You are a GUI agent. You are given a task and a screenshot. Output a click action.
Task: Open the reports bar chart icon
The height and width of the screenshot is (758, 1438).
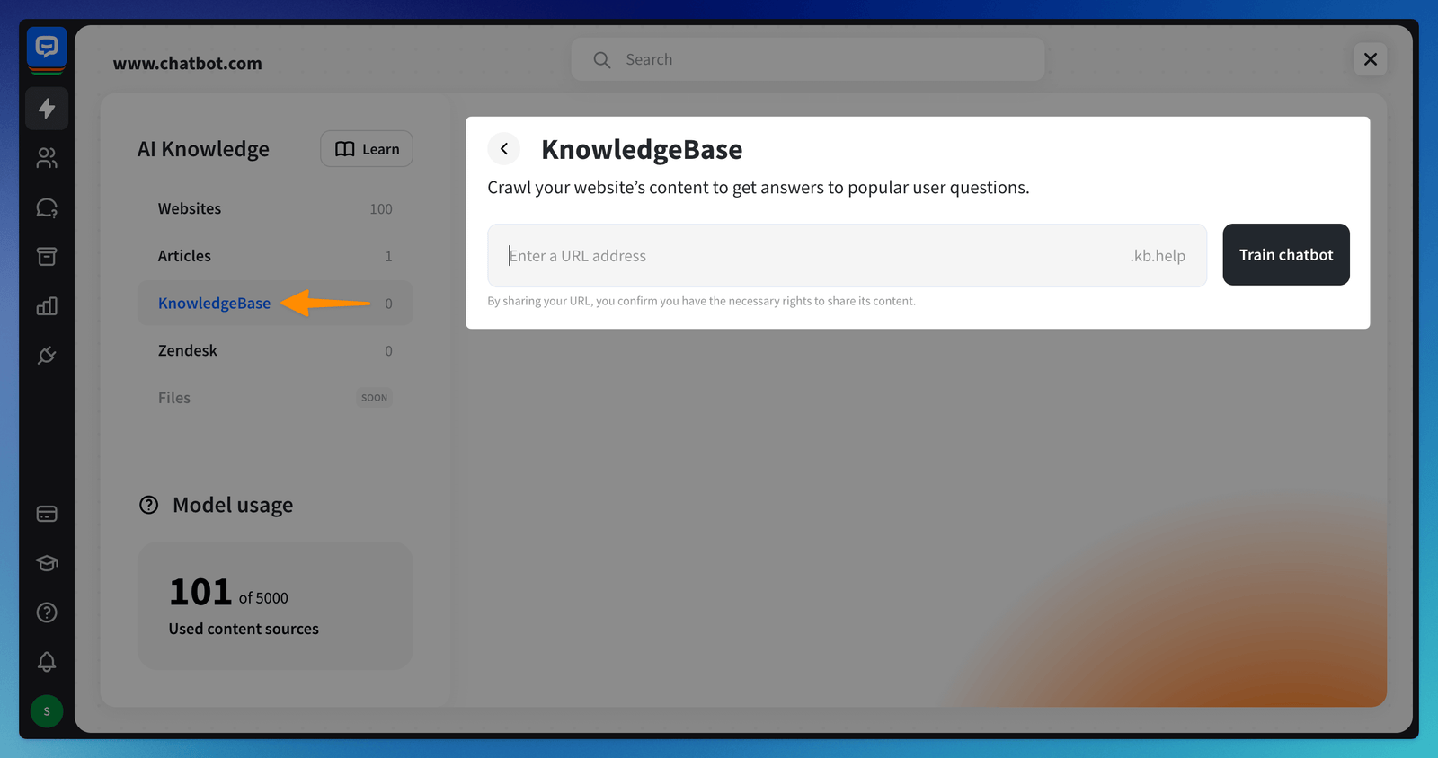pos(47,306)
